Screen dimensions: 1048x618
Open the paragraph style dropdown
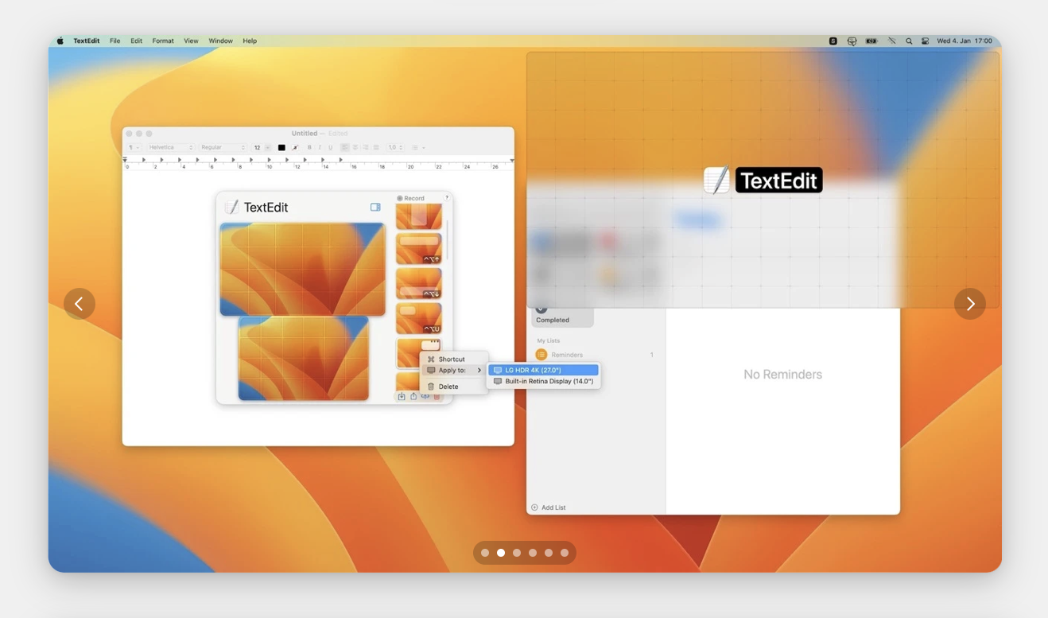(x=134, y=147)
